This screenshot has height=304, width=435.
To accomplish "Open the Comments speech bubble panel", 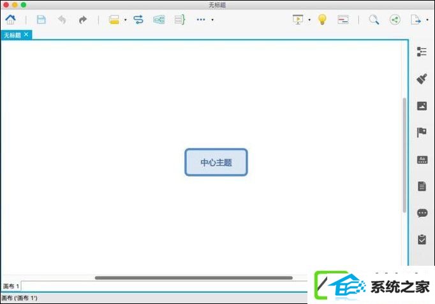I will (422, 213).
